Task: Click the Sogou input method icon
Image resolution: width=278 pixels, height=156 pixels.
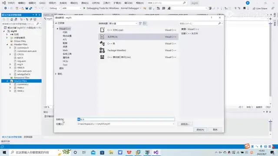Action: tap(247, 146)
